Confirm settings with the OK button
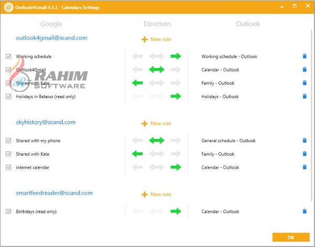The image size is (315, 247). coord(291,238)
